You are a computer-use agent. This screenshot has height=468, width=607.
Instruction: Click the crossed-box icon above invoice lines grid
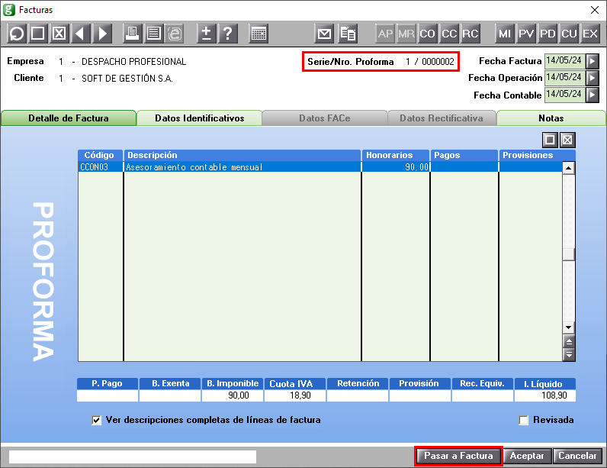tap(567, 140)
